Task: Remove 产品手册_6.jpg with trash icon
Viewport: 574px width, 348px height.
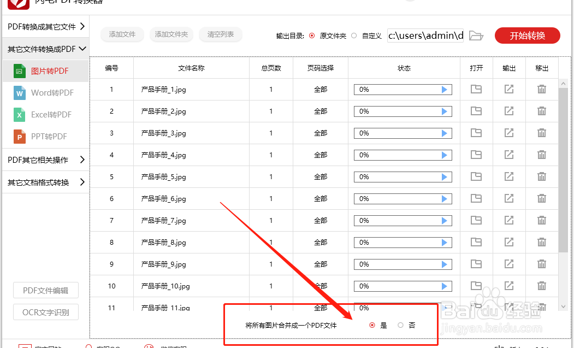Action: point(542,198)
